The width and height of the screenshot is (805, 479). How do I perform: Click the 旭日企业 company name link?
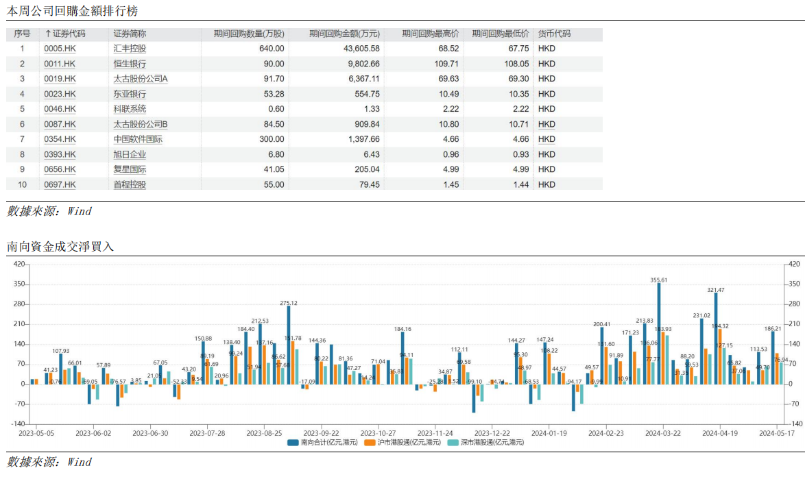click(130, 155)
